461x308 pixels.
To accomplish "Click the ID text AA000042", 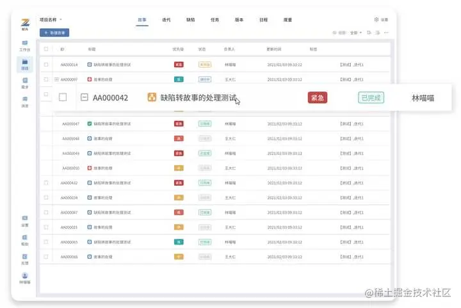I will pos(110,98).
